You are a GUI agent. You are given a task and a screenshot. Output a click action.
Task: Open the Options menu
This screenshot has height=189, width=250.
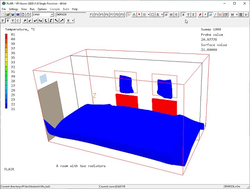[42, 9]
